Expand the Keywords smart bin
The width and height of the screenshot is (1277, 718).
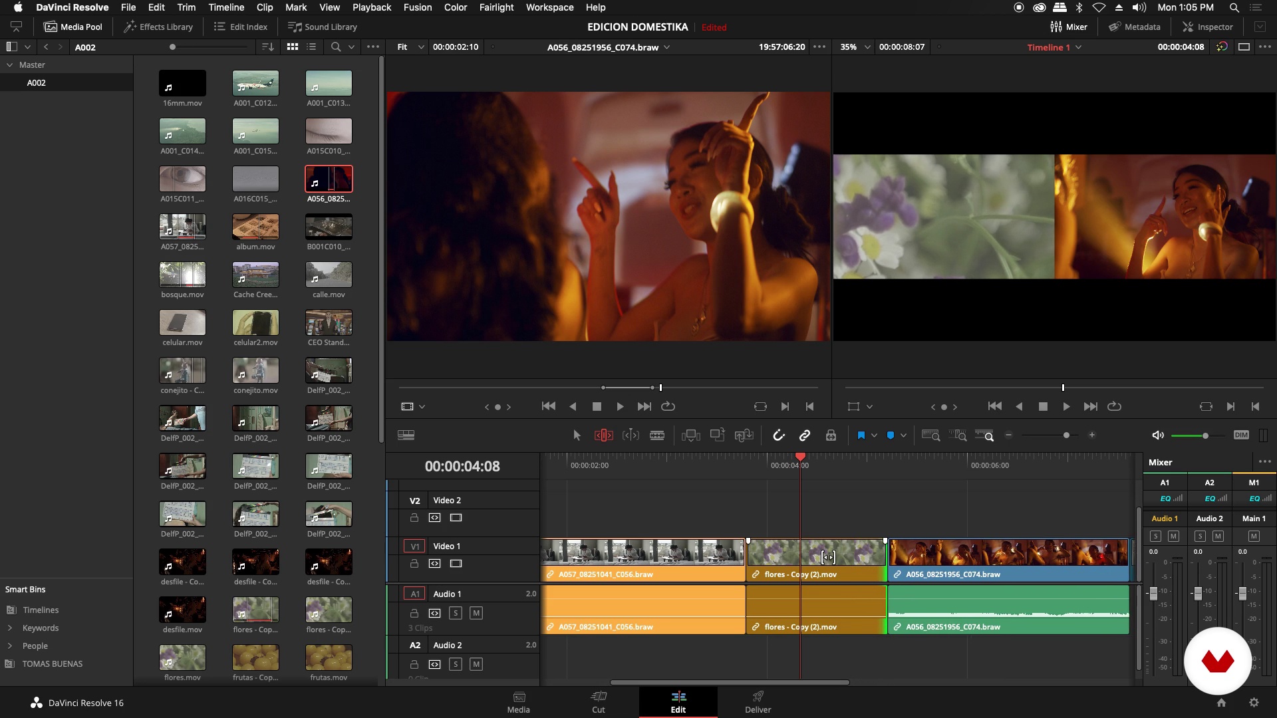(10, 628)
